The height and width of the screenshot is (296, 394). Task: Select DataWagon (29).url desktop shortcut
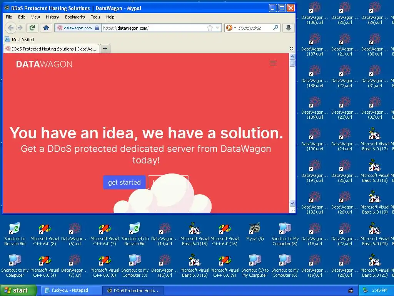[x=375, y=13]
